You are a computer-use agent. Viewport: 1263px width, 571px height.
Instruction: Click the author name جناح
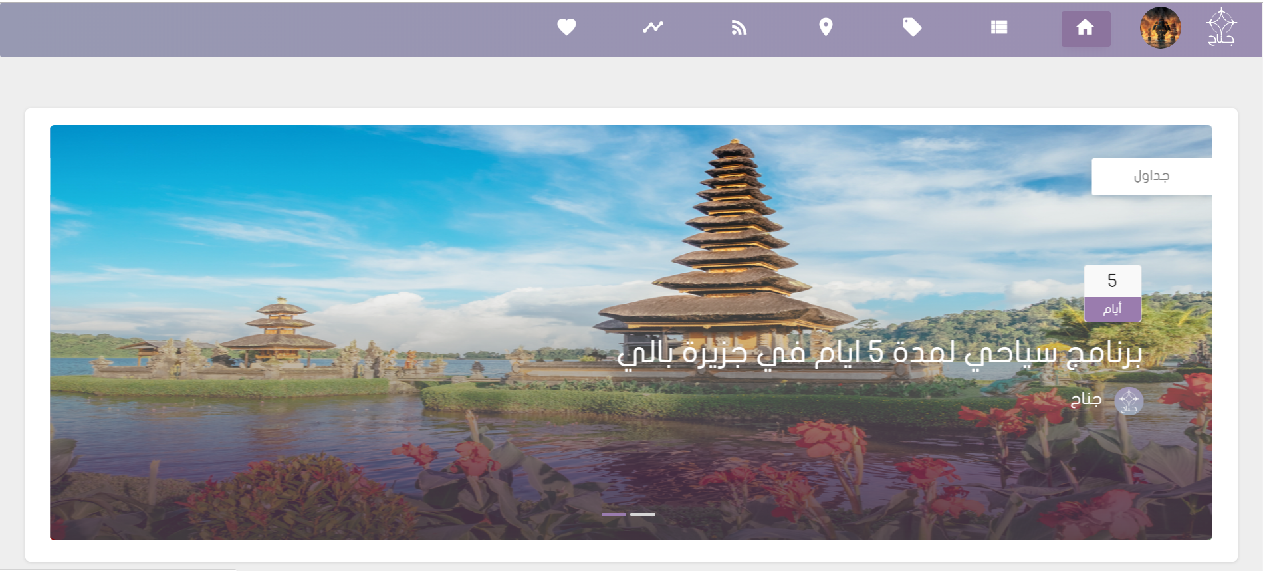1086,399
